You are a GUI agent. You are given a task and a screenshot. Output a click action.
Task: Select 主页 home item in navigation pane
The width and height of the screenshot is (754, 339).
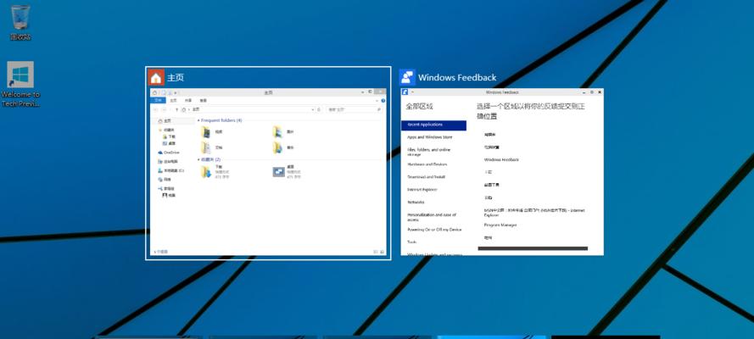(x=165, y=121)
